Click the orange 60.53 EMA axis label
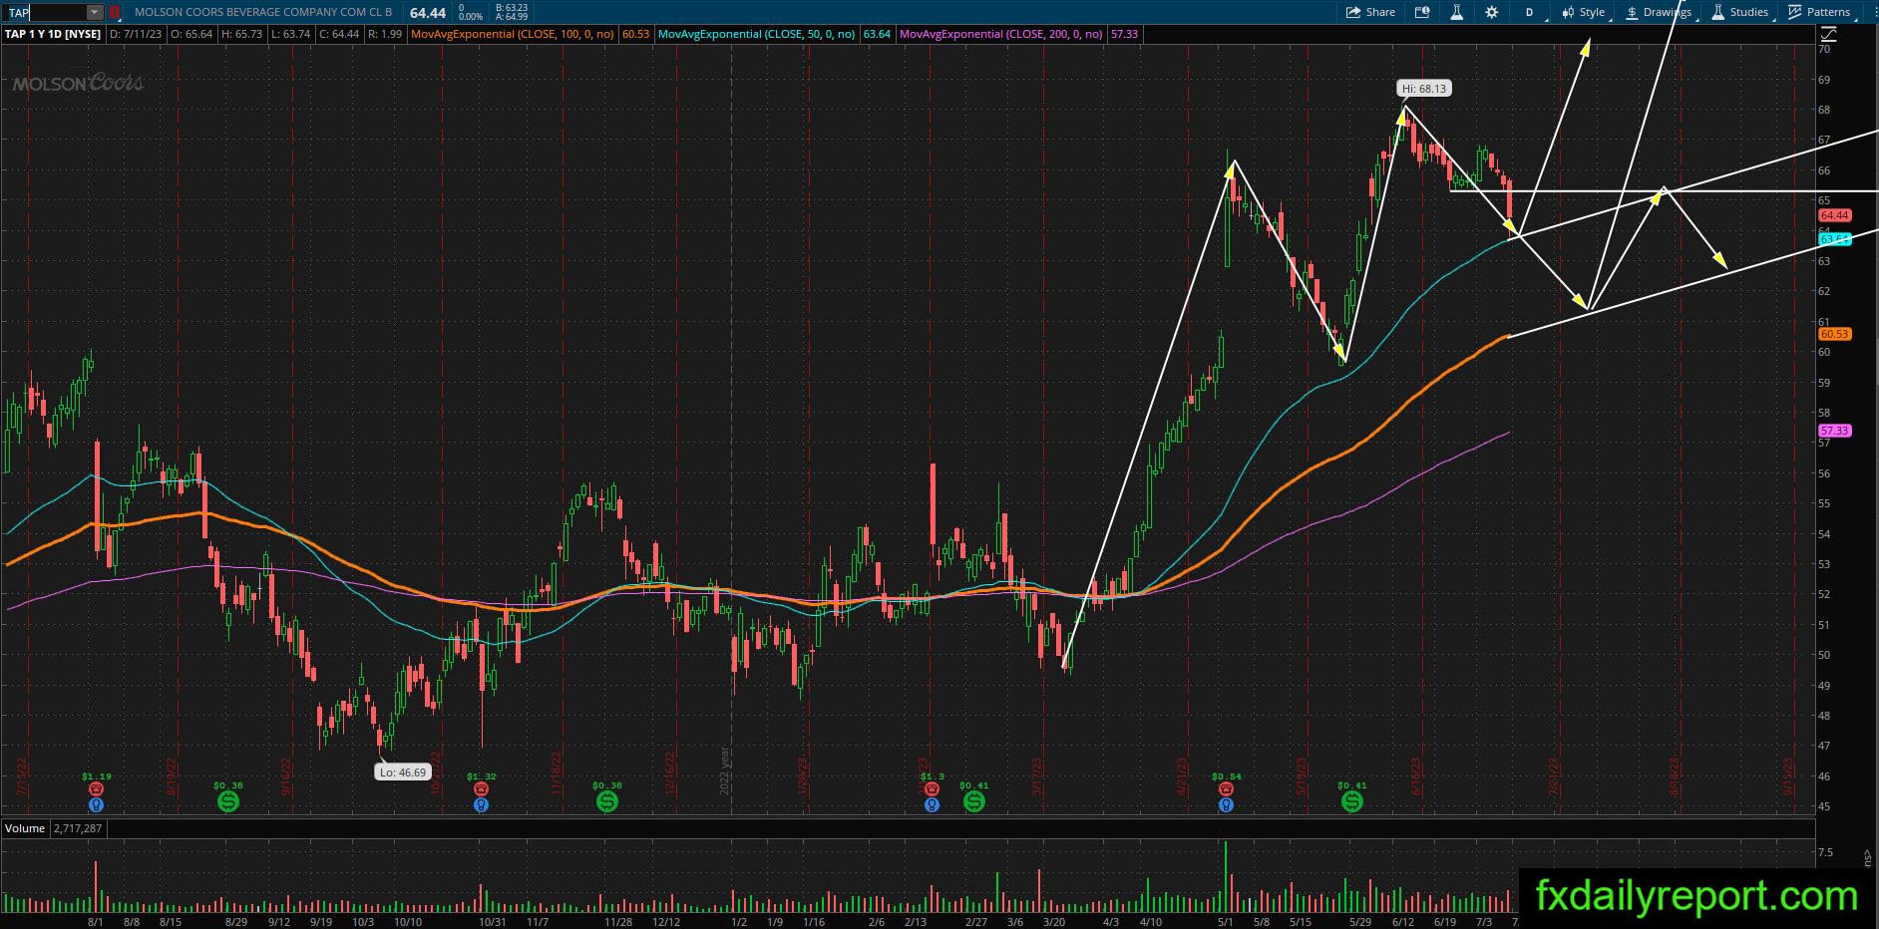The image size is (1879, 929). pyautogui.click(x=1835, y=334)
